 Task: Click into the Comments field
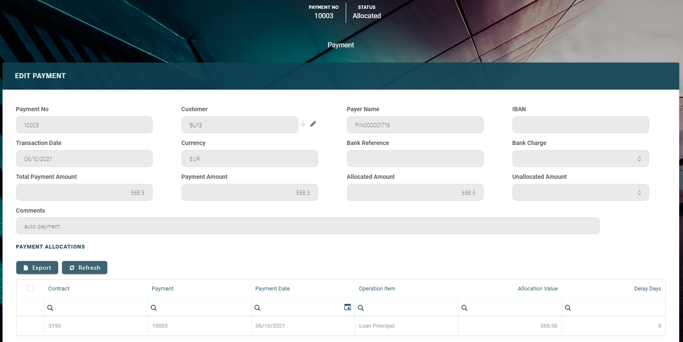[x=307, y=226]
